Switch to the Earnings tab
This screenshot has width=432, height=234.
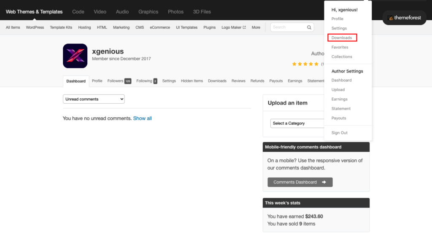(295, 81)
